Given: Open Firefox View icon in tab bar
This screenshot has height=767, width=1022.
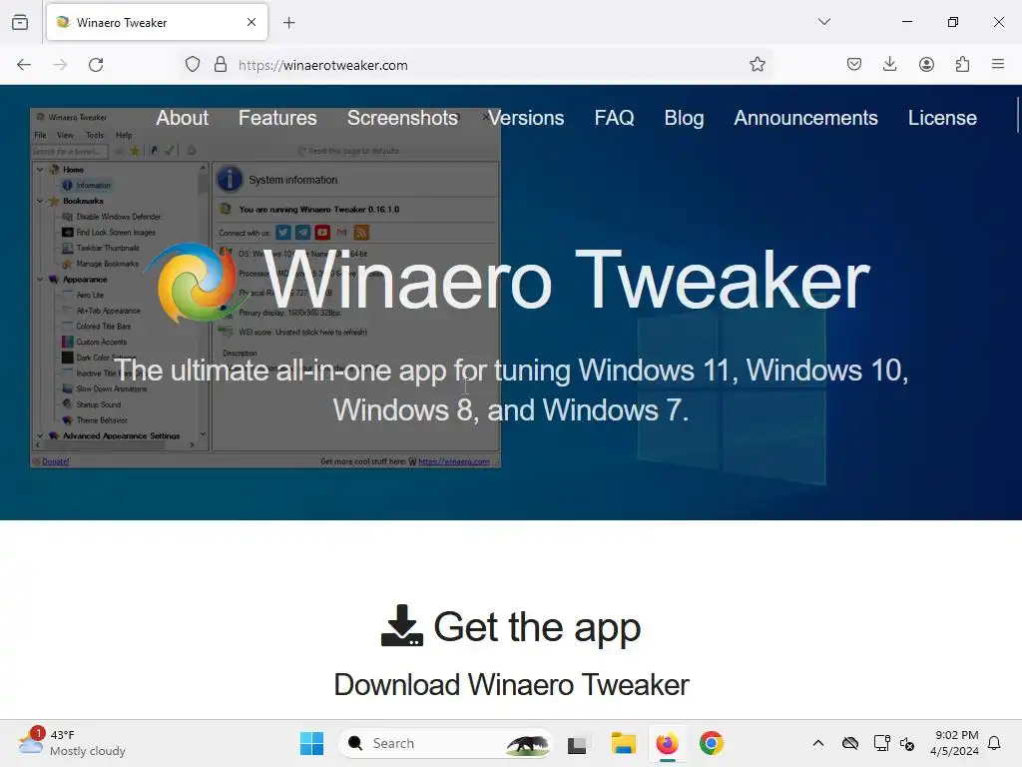Looking at the screenshot, I should pyautogui.click(x=20, y=22).
